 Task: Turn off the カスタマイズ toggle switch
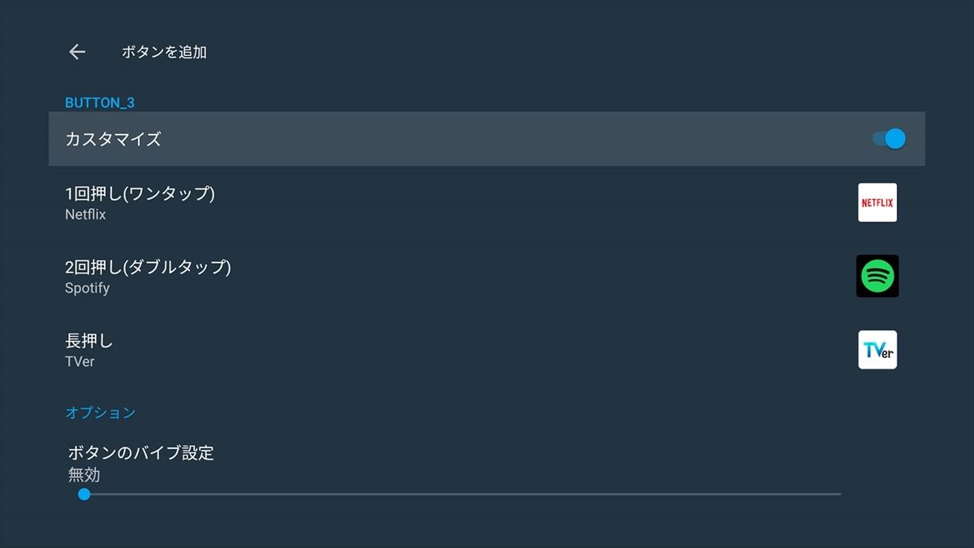(889, 139)
